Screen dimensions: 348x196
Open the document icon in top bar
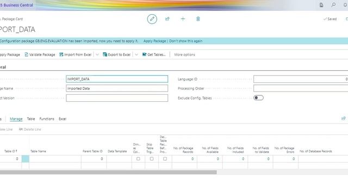pyautogui.click(x=321, y=5)
